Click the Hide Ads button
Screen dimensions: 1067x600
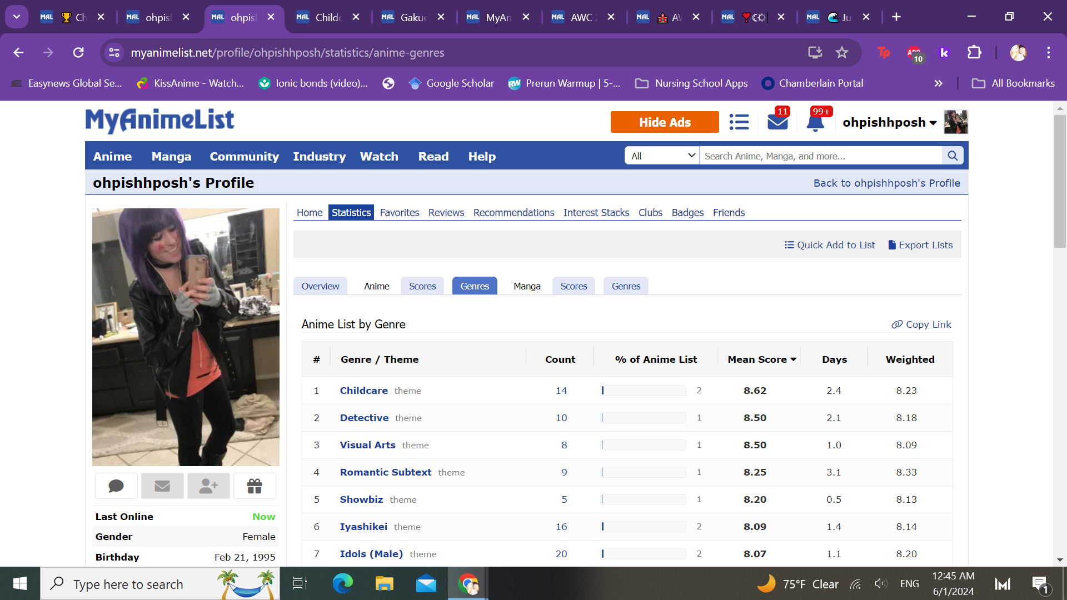click(665, 122)
